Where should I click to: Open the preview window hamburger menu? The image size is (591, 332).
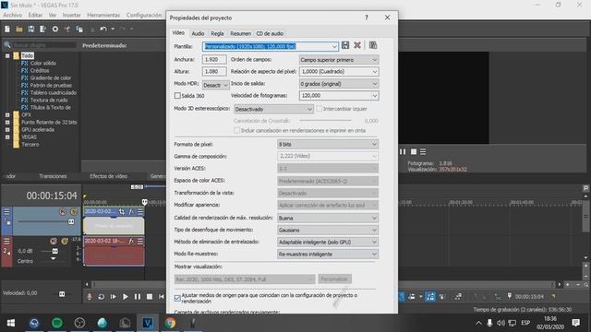pos(423,151)
